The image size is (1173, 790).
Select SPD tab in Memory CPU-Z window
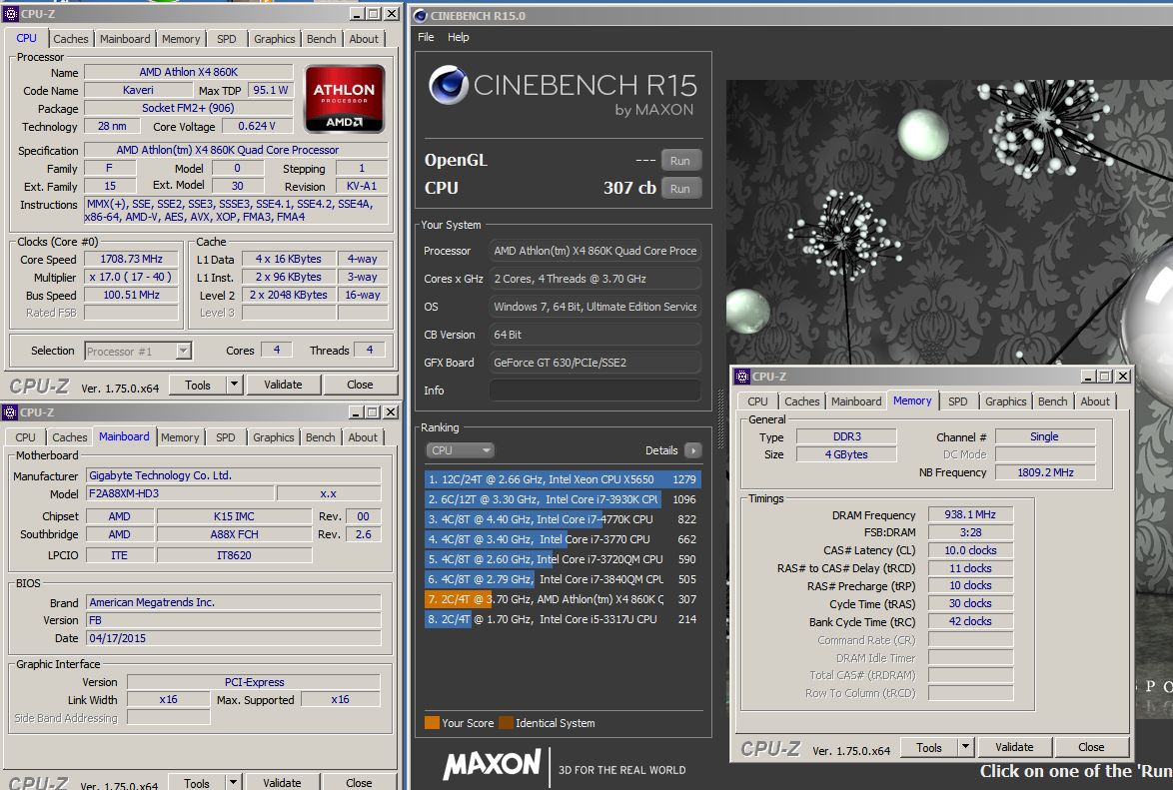pyautogui.click(x=957, y=401)
